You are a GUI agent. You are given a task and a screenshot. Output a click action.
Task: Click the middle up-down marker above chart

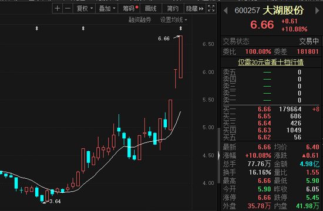click(83, 28)
